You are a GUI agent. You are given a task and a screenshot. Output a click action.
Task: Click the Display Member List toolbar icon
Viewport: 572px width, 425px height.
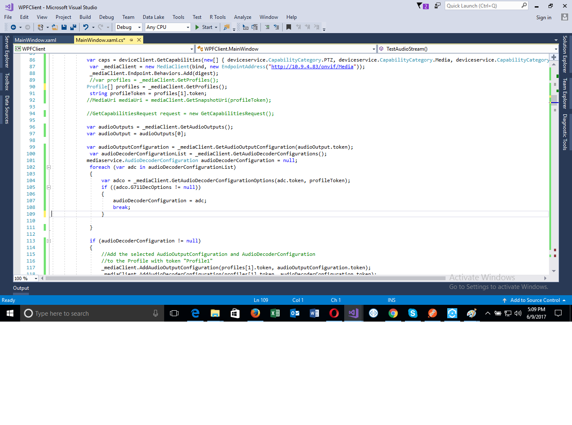pyautogui.click(x=246, y=27)
